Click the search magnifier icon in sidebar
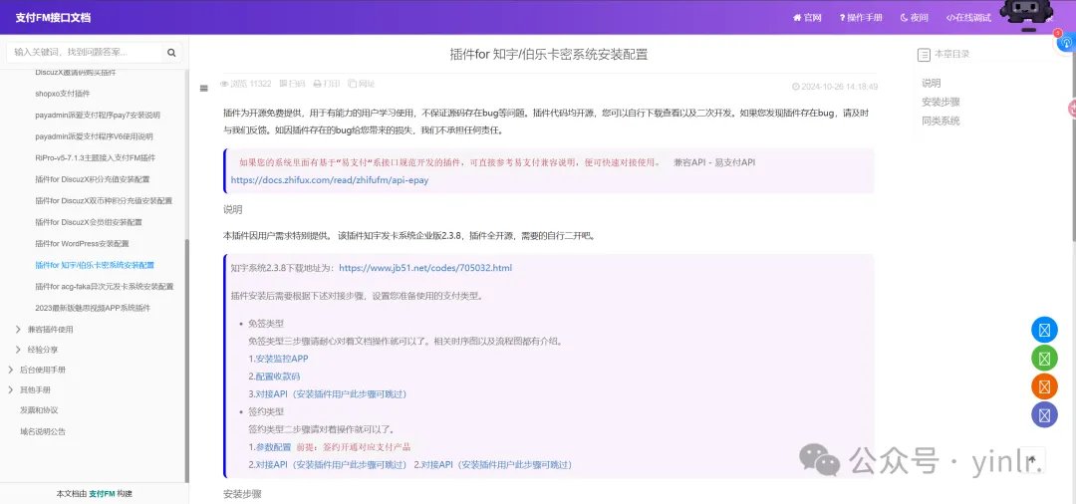The width and height of the screenshot is (1076, 504). click(171, 52)
